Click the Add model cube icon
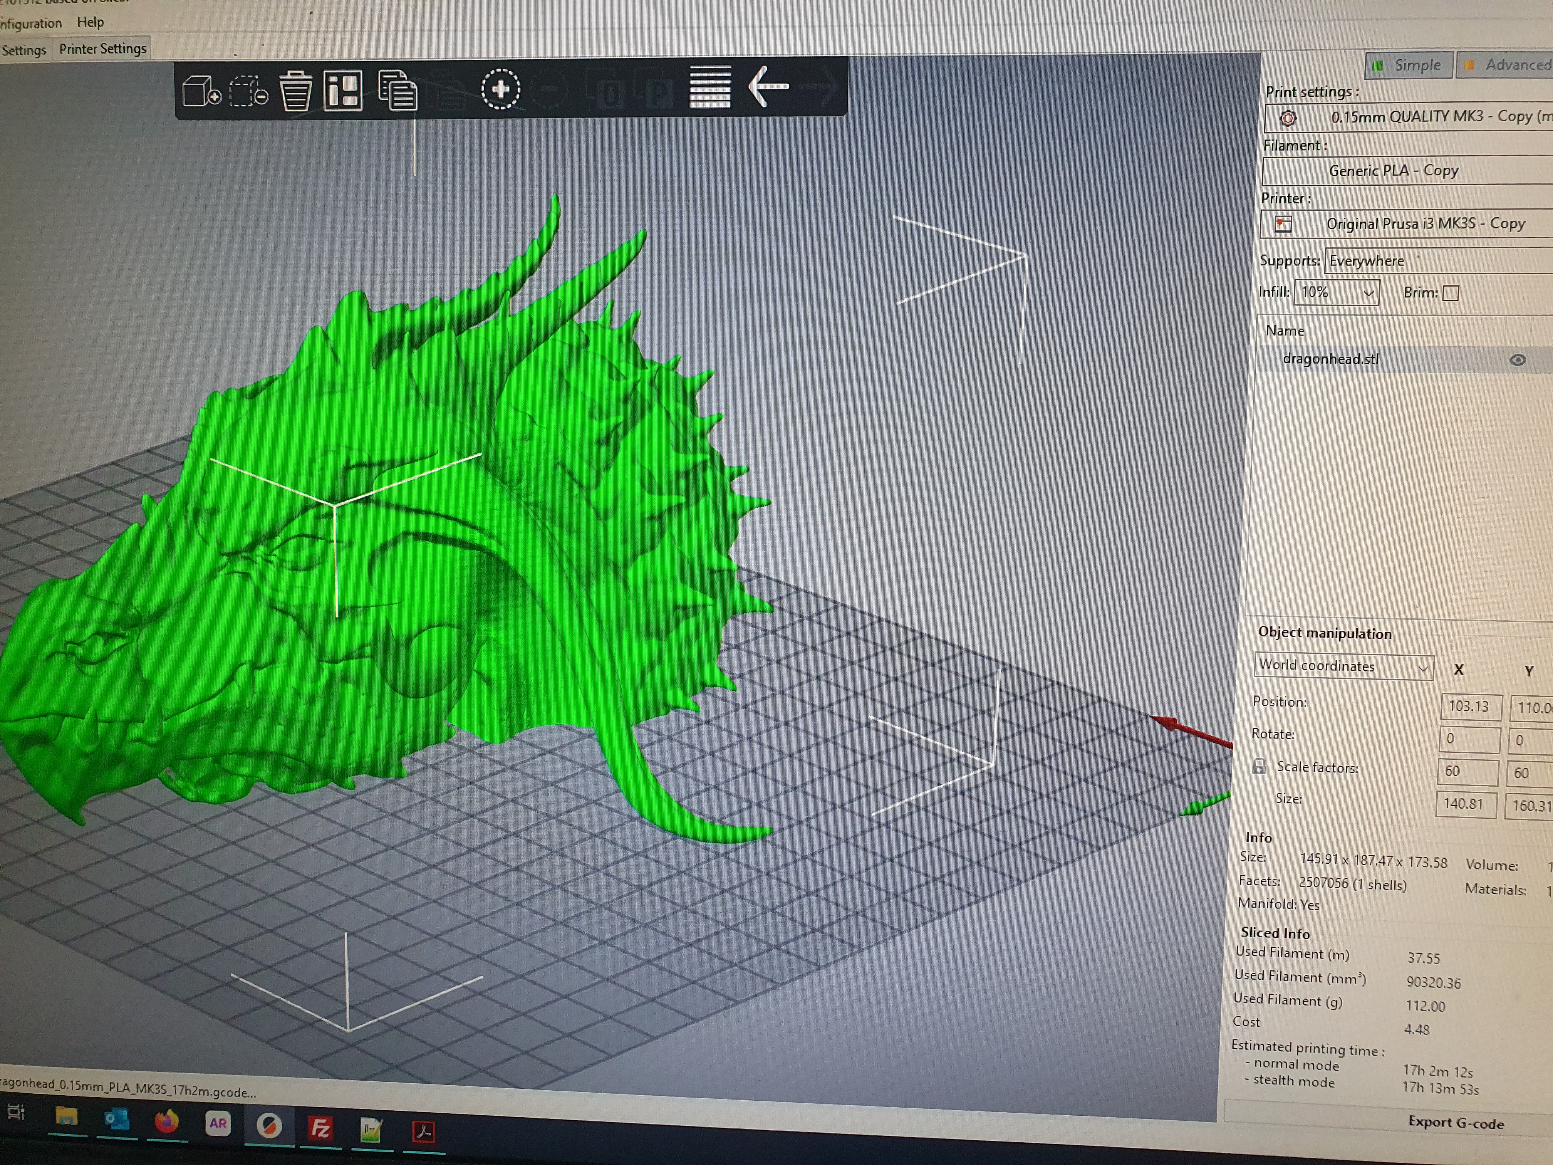 click(x=202, y=91)
